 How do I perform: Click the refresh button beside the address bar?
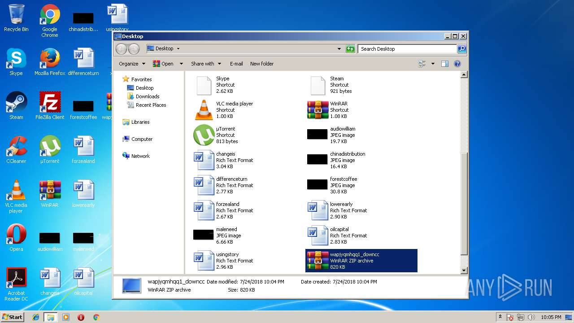[x=351, y=49]
